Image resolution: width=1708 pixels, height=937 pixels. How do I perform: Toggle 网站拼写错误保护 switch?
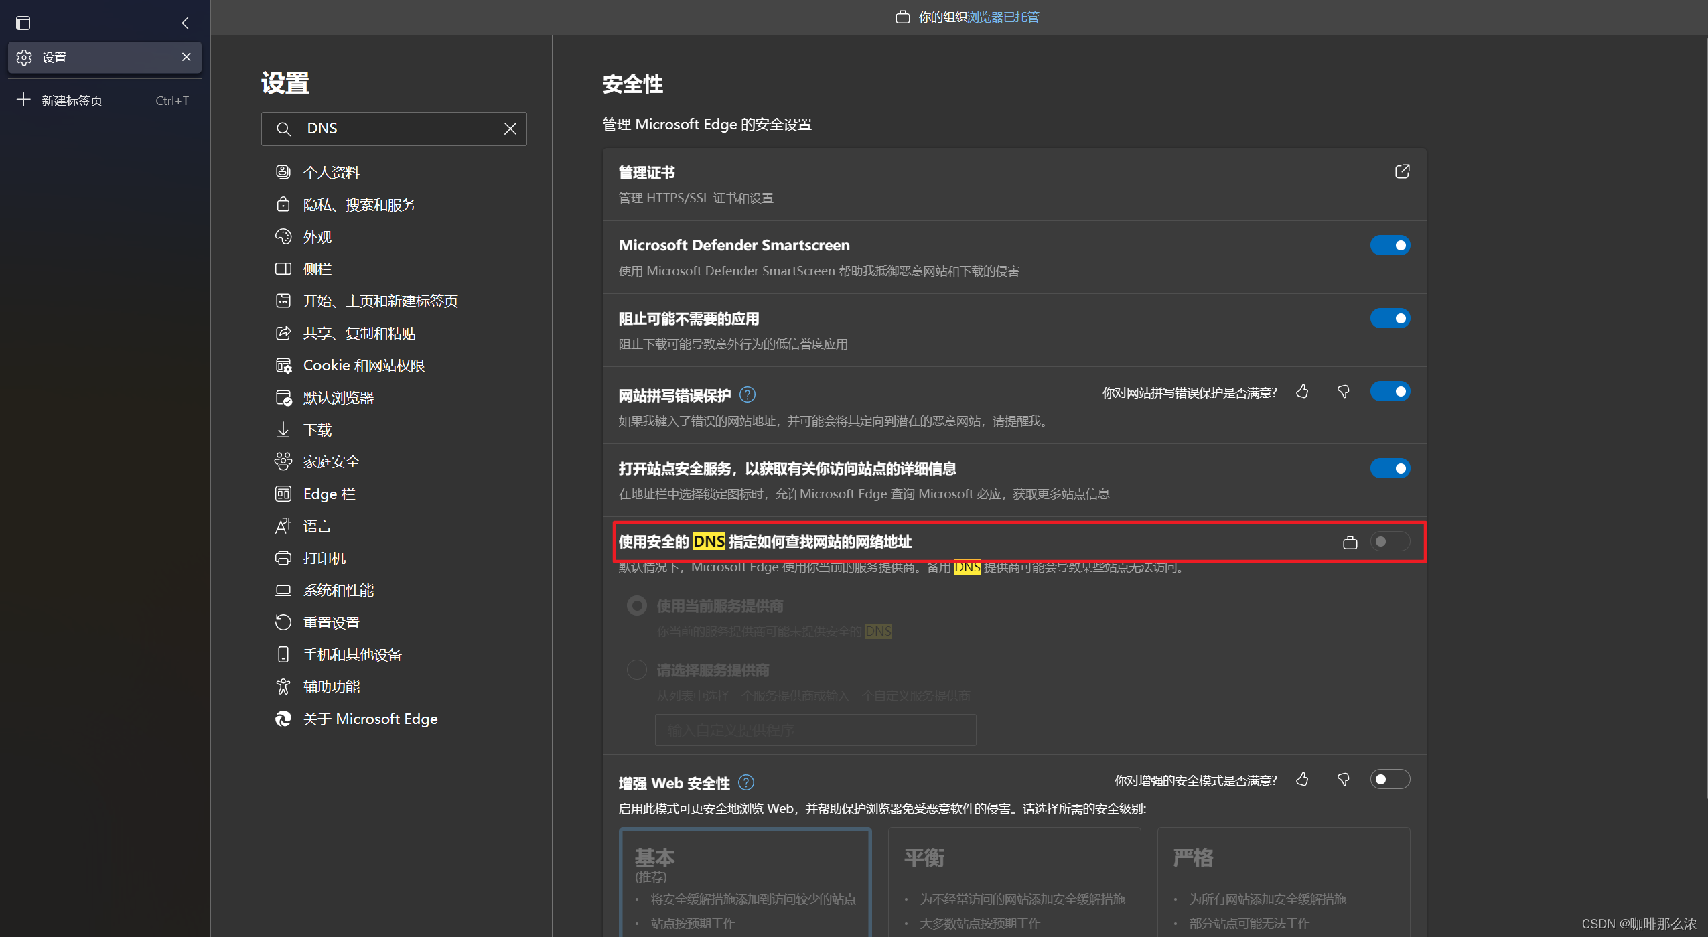coord(1390,391)
